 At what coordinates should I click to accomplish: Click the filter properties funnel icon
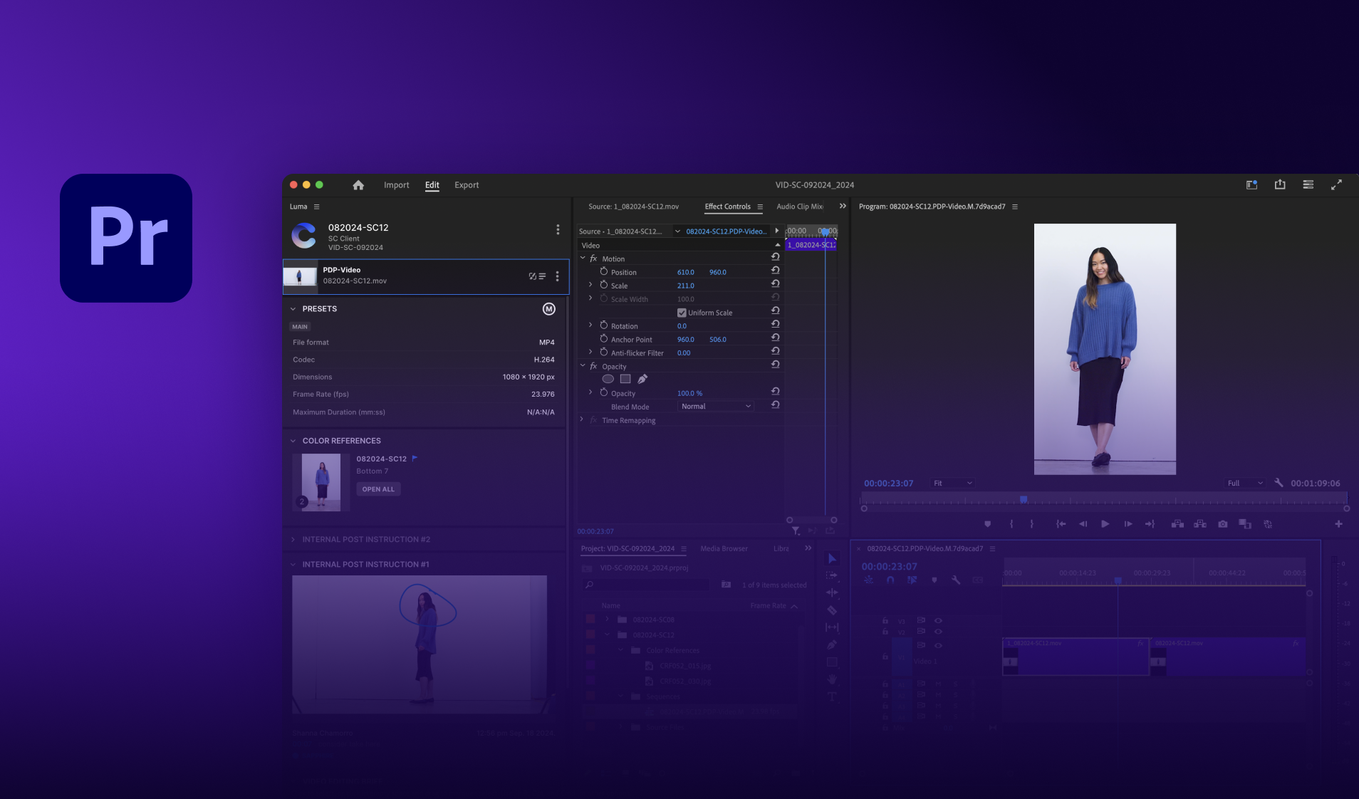796,531
